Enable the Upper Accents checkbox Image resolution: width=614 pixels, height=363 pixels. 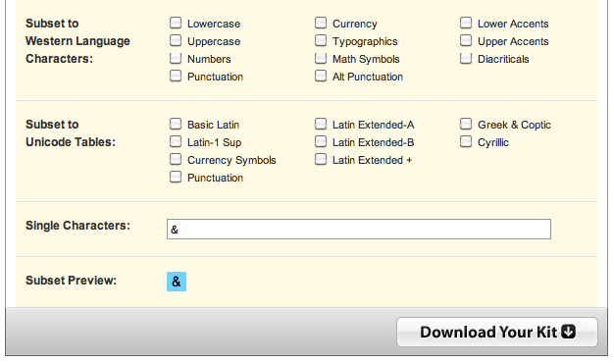(466, 40)
